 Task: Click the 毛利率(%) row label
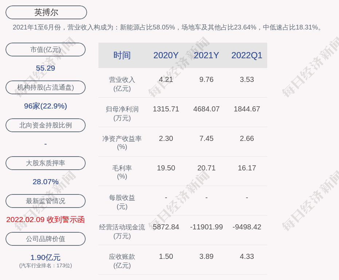(122, 172)
